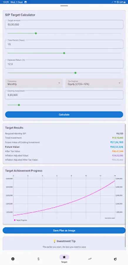The width and height of the screenshot is (128, 265).
Task: Click the calendar icon in status bar
Action: point(26,2)
